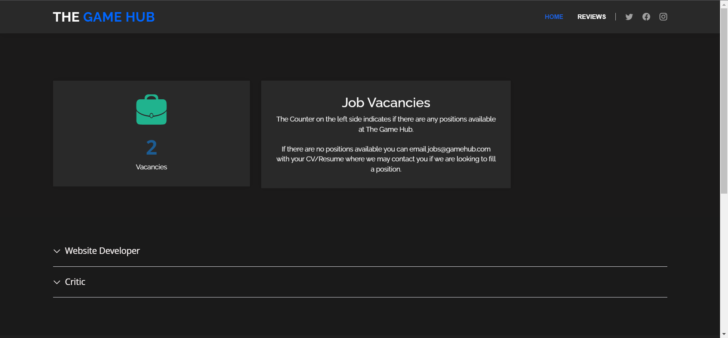Click the green briefcase icon
Image resolution: width=728 pixels, height=338 pixels.
pos(151,110)
